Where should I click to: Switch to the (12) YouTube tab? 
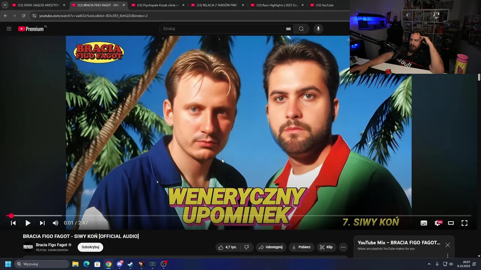point(325,5)
